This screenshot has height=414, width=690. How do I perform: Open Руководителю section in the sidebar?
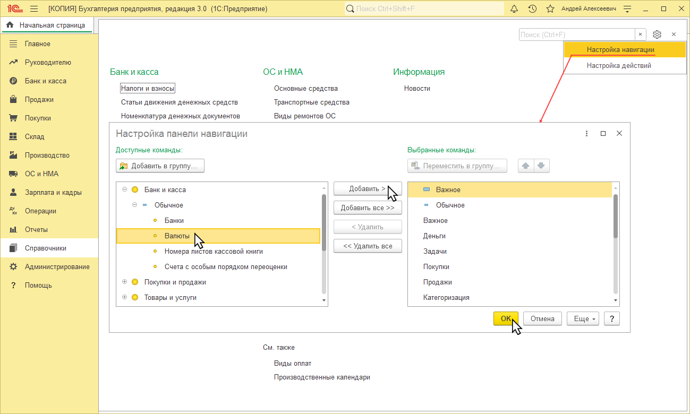click(49, 62)
